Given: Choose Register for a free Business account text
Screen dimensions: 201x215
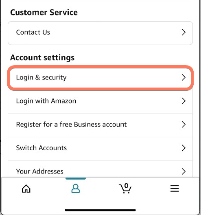Looking at the screenshot, I should [71, 125].
